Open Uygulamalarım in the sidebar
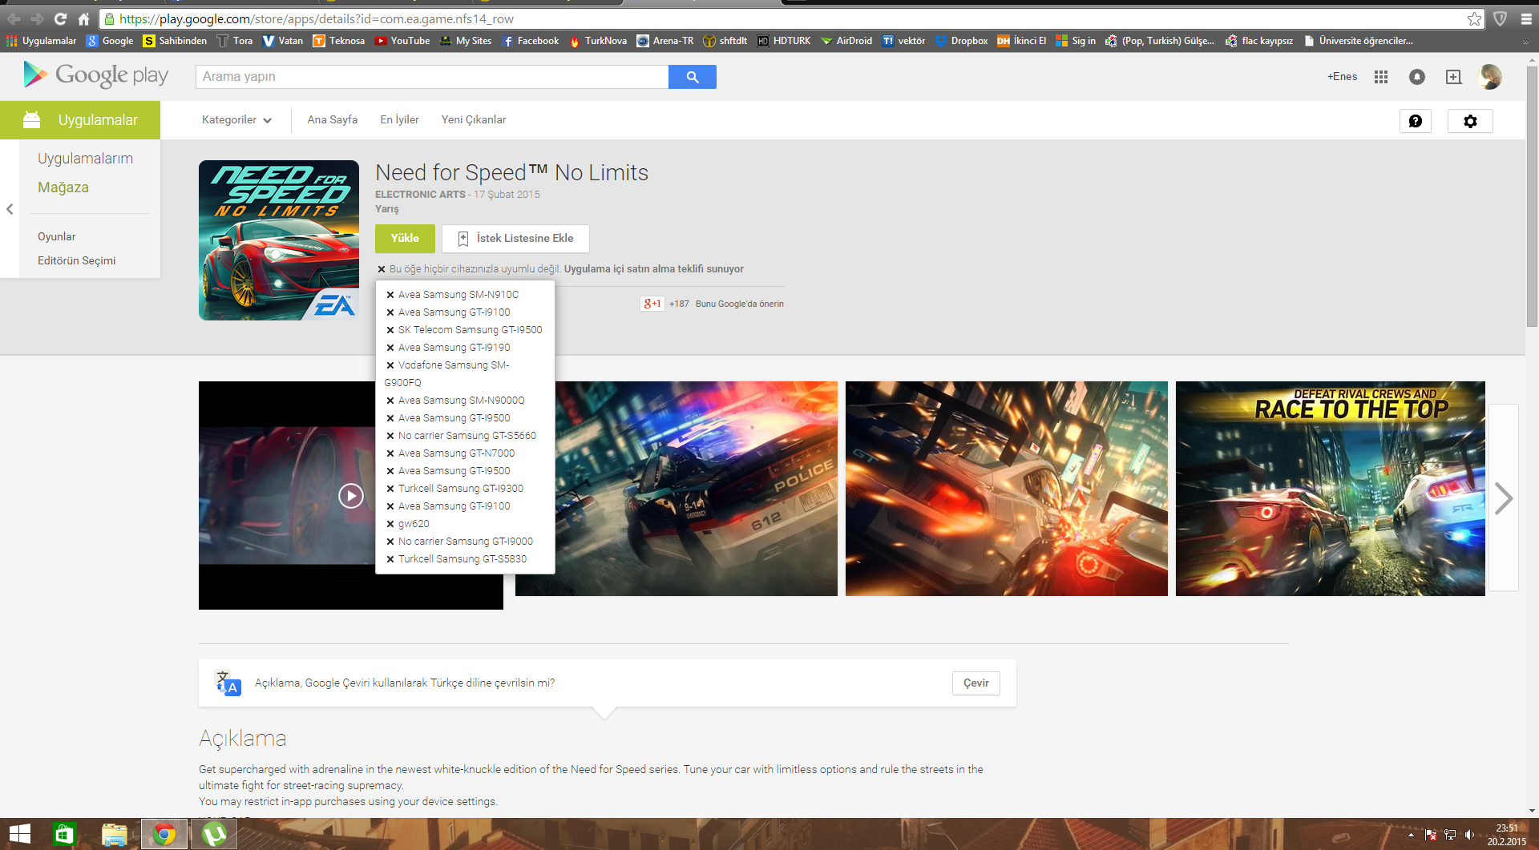Screen dimensions: 1539x850 85,159
